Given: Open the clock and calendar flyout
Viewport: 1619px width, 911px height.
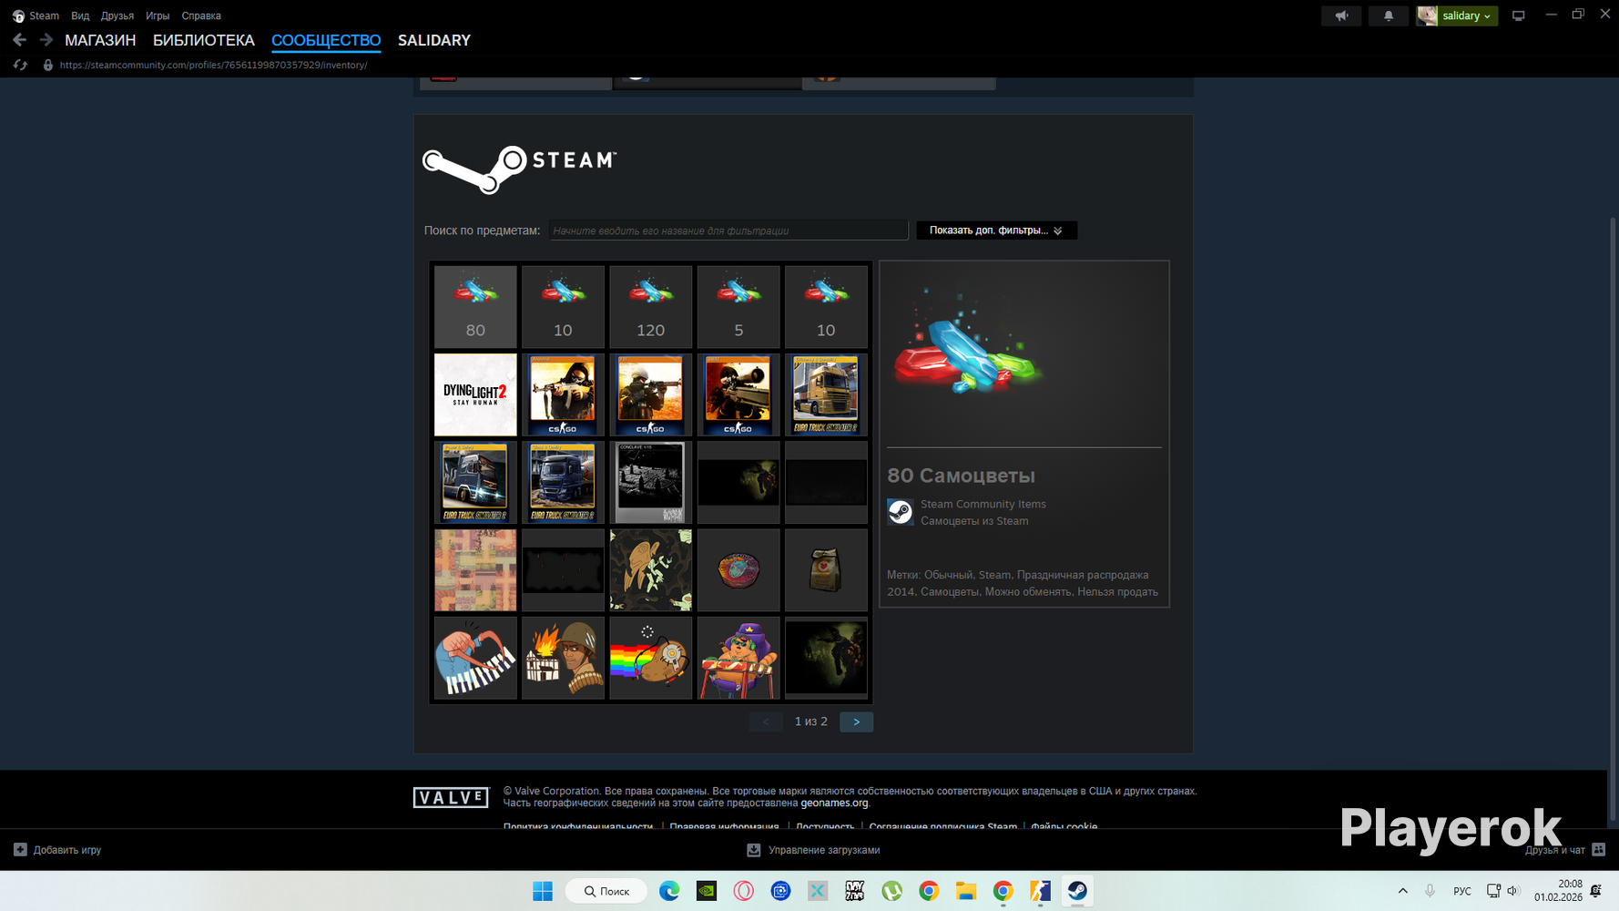Looking at the screenshot, I should pyautogui.click(x=1558, y=891).
